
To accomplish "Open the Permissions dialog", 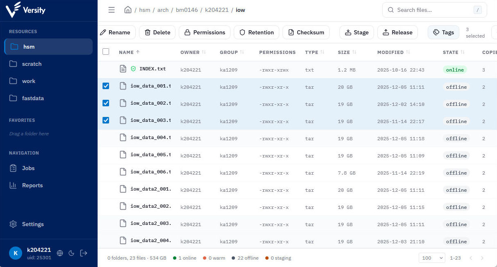I will click(205, 32).
